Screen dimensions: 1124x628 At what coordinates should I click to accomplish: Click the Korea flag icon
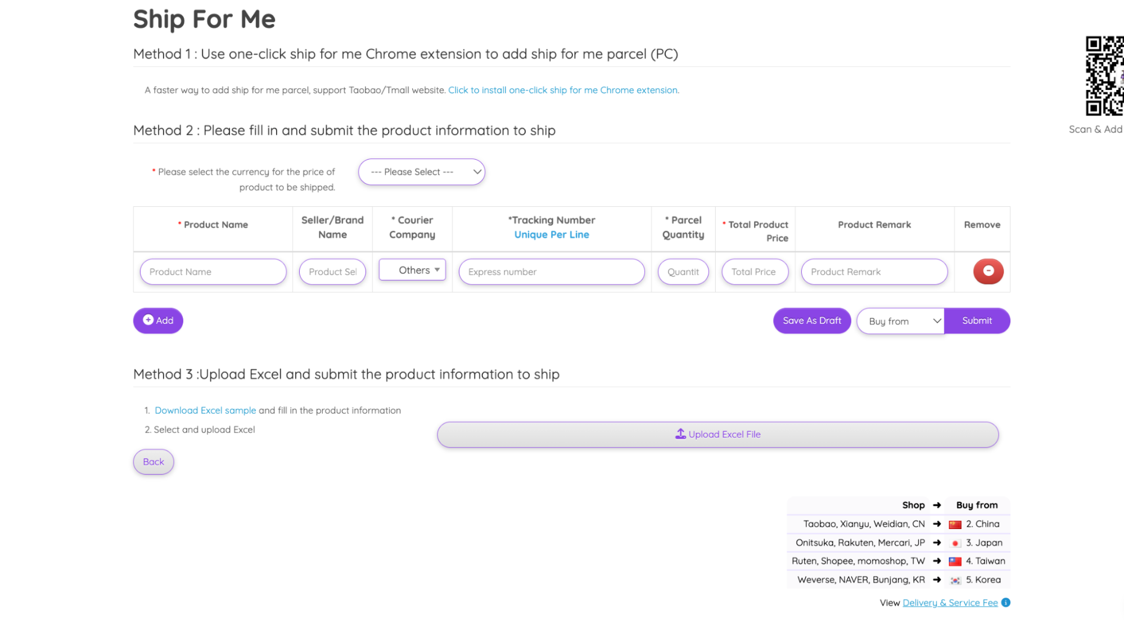[x=955, y=580]
